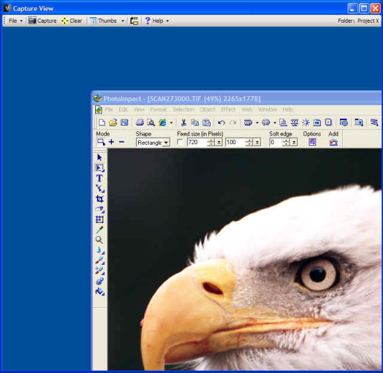Open PhotoImpact's Effect menu
Screen dimensions: 383x373
click(228, 109)
